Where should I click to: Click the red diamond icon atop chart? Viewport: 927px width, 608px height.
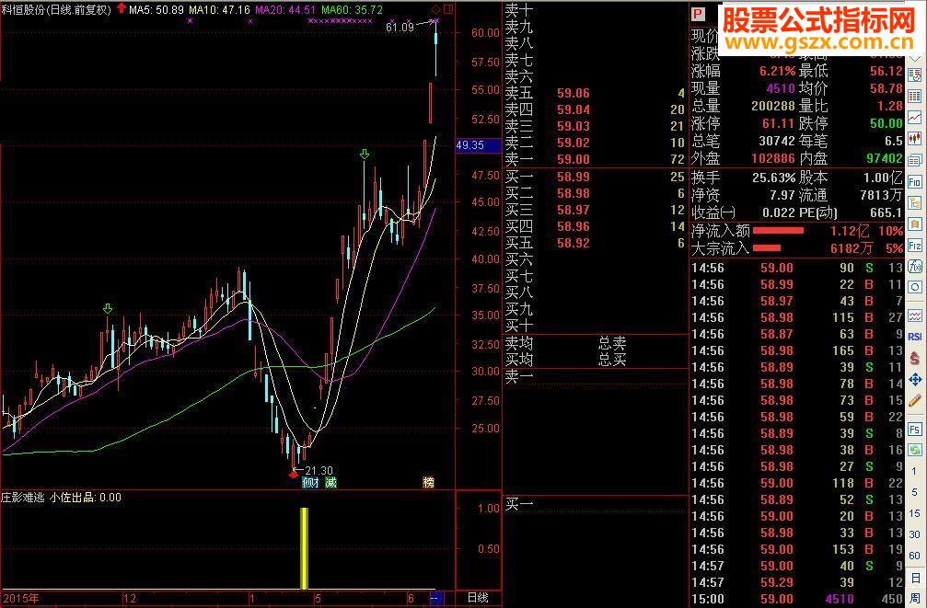pos(436,9)
